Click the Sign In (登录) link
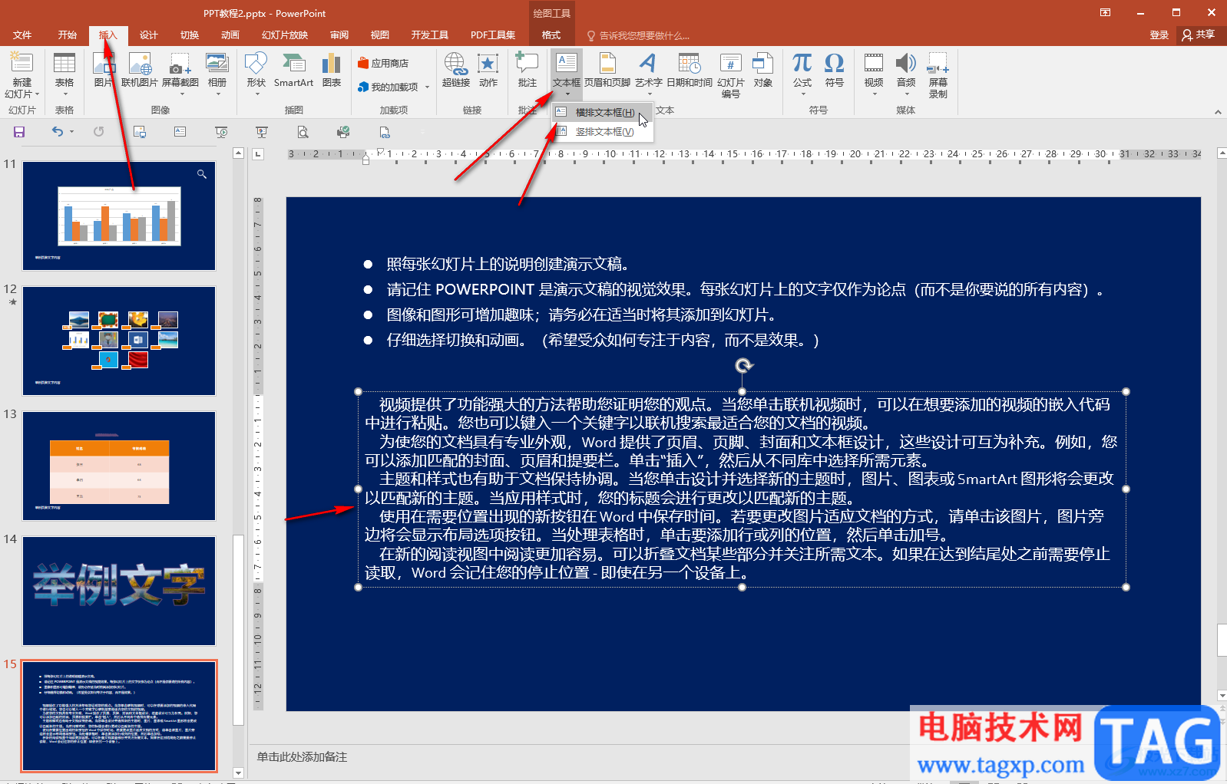 1159,35
